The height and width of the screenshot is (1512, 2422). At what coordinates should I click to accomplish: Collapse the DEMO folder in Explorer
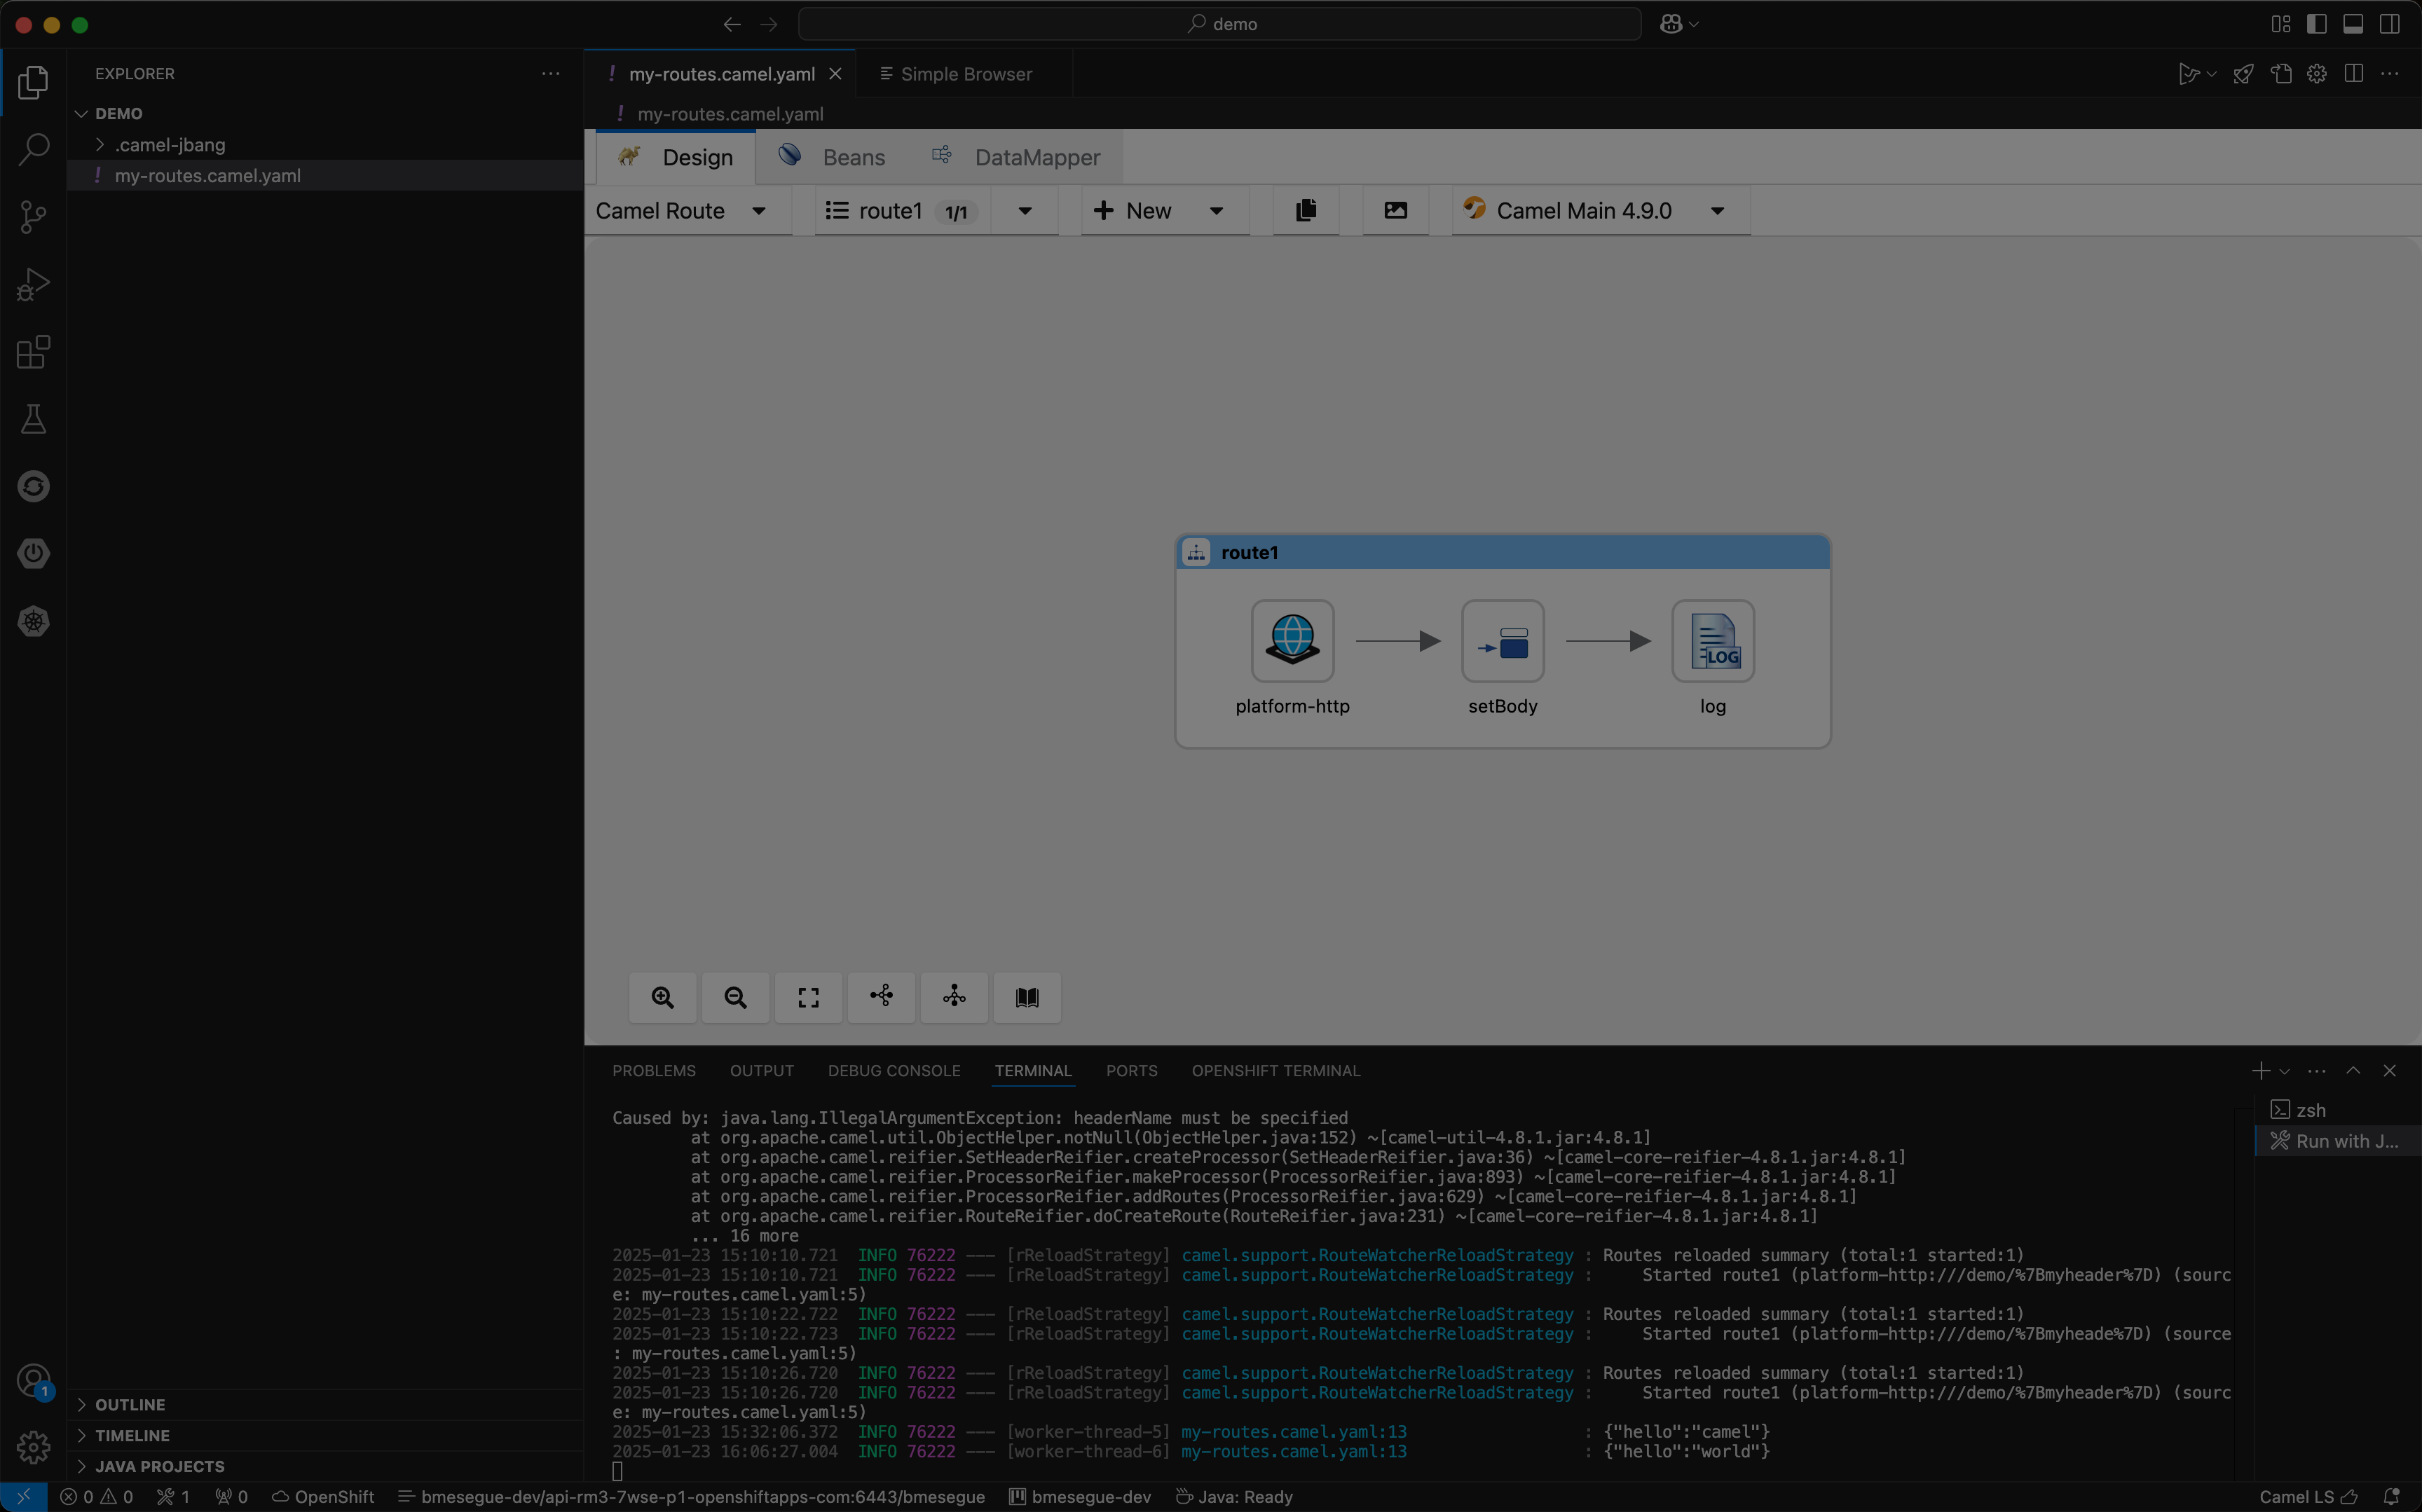[81, 113]
